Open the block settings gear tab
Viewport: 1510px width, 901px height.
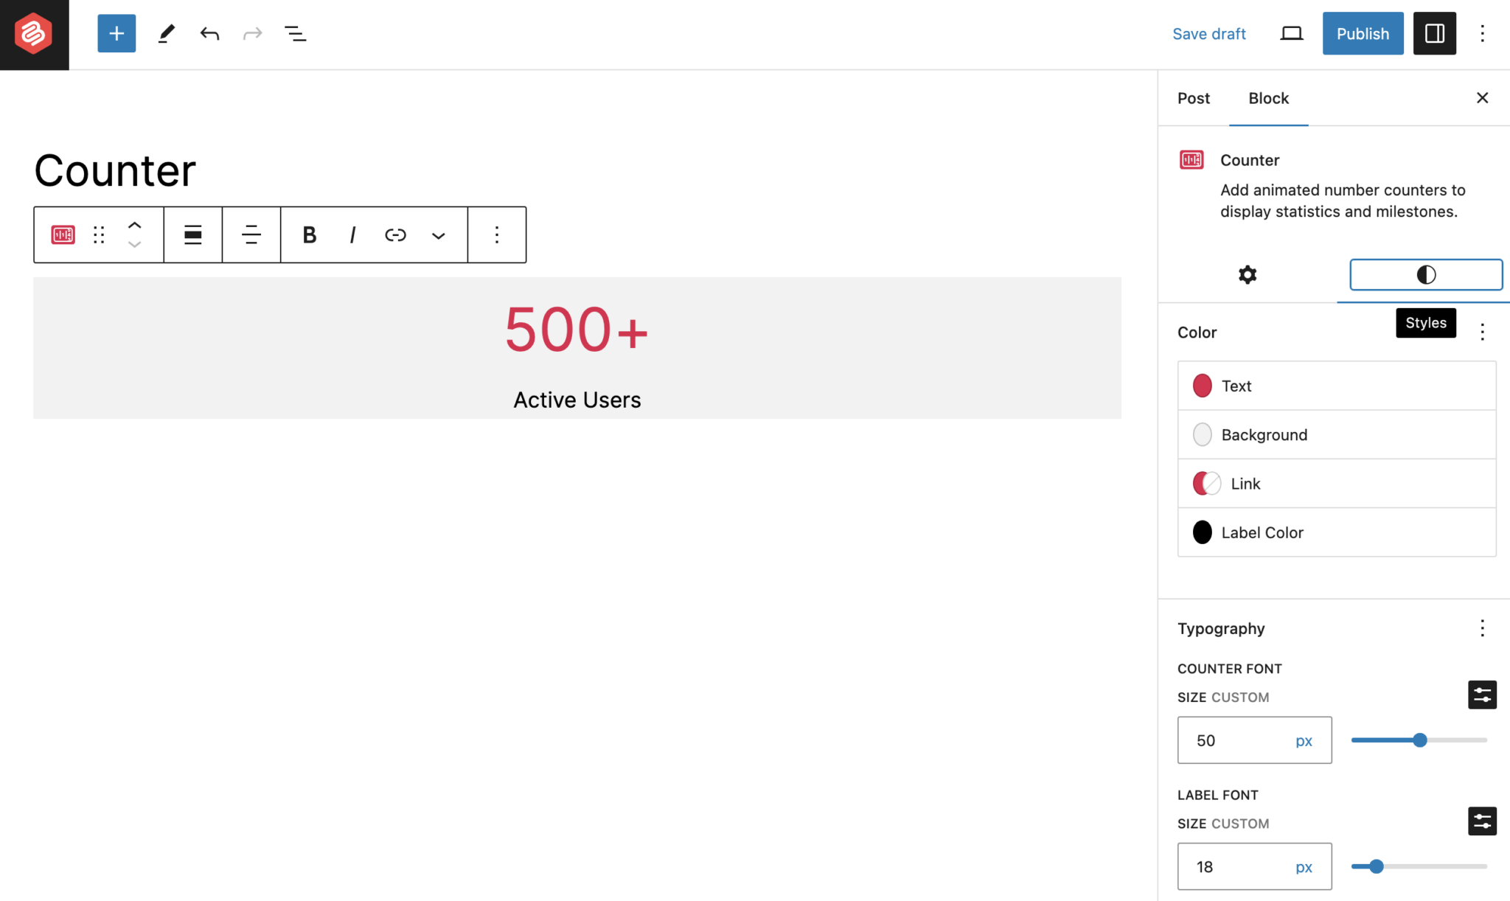pos(1247,274)
